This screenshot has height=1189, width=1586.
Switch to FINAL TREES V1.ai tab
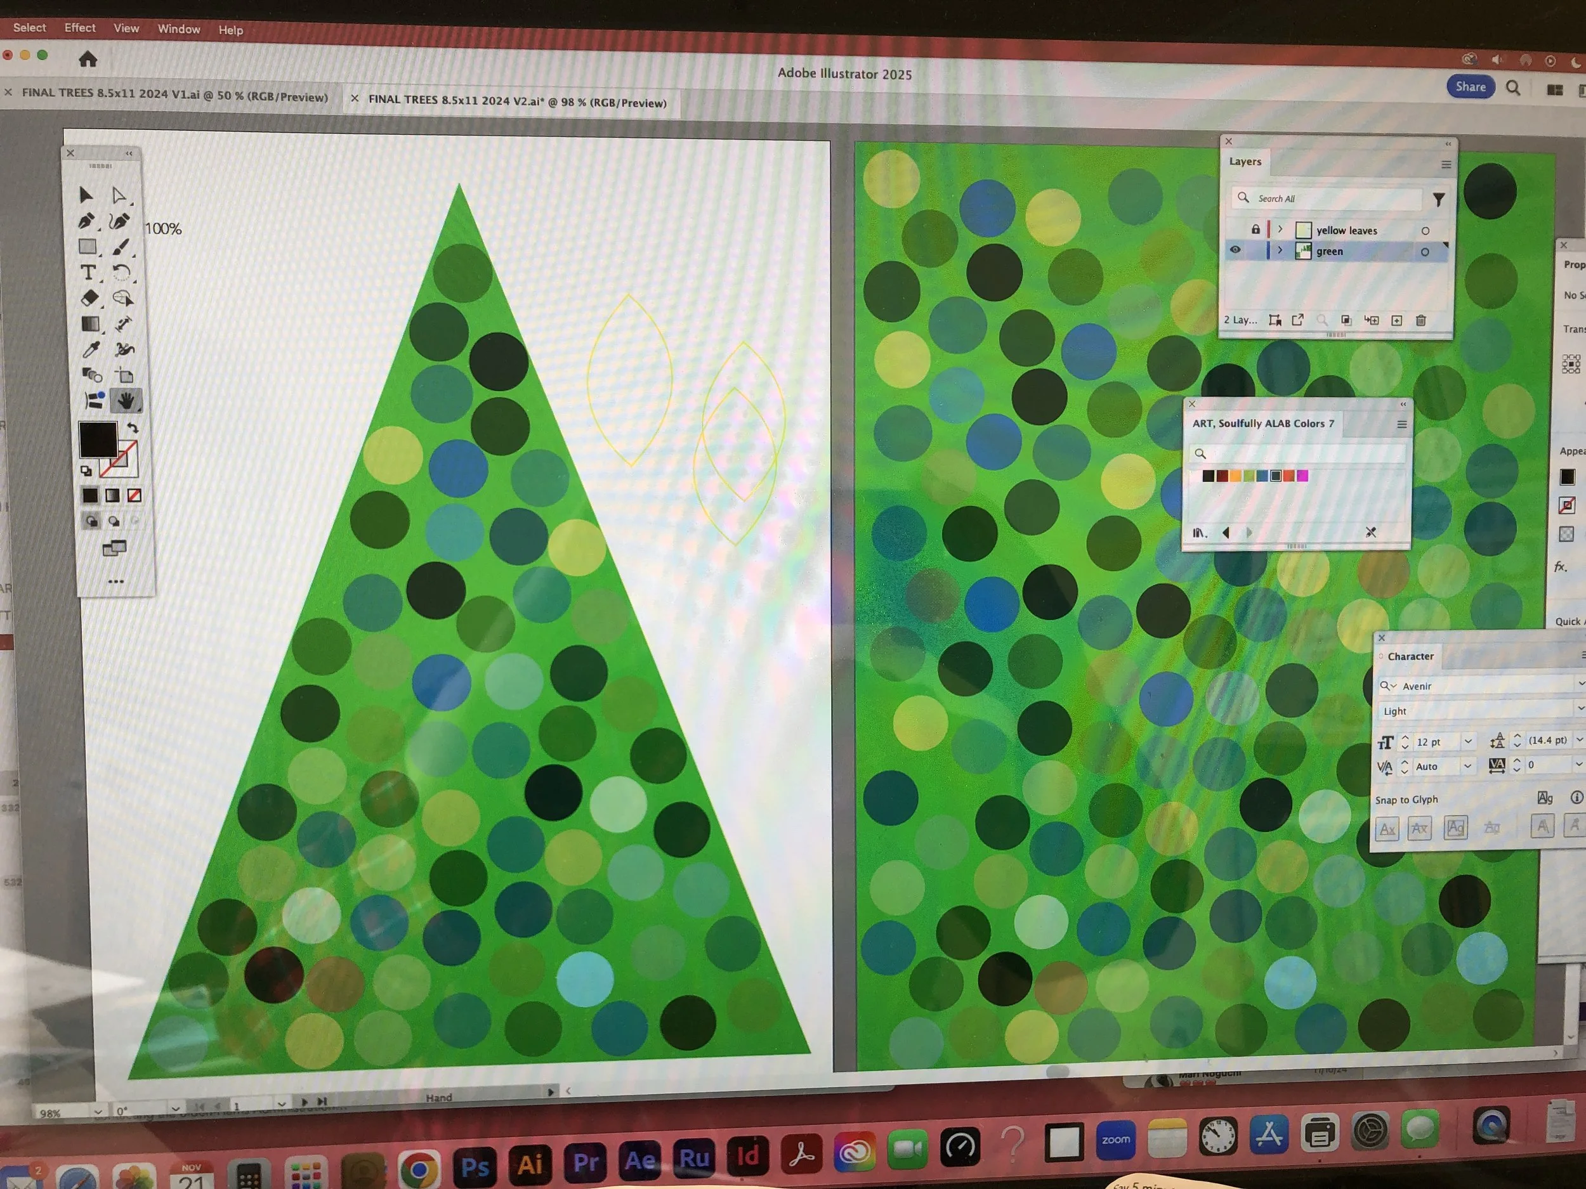click(174, 94)
